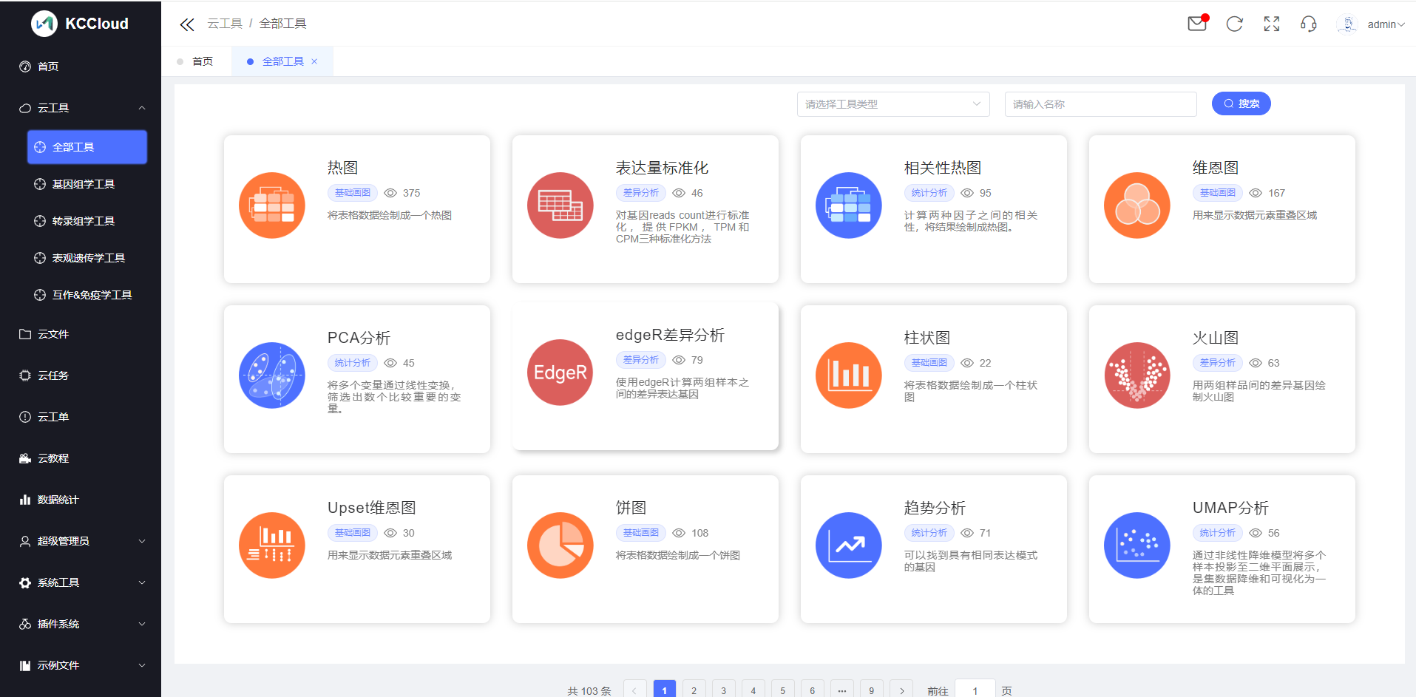1416x697 pixels.
Task: Go to pagination page 9
Action: (x=871, y=690)
